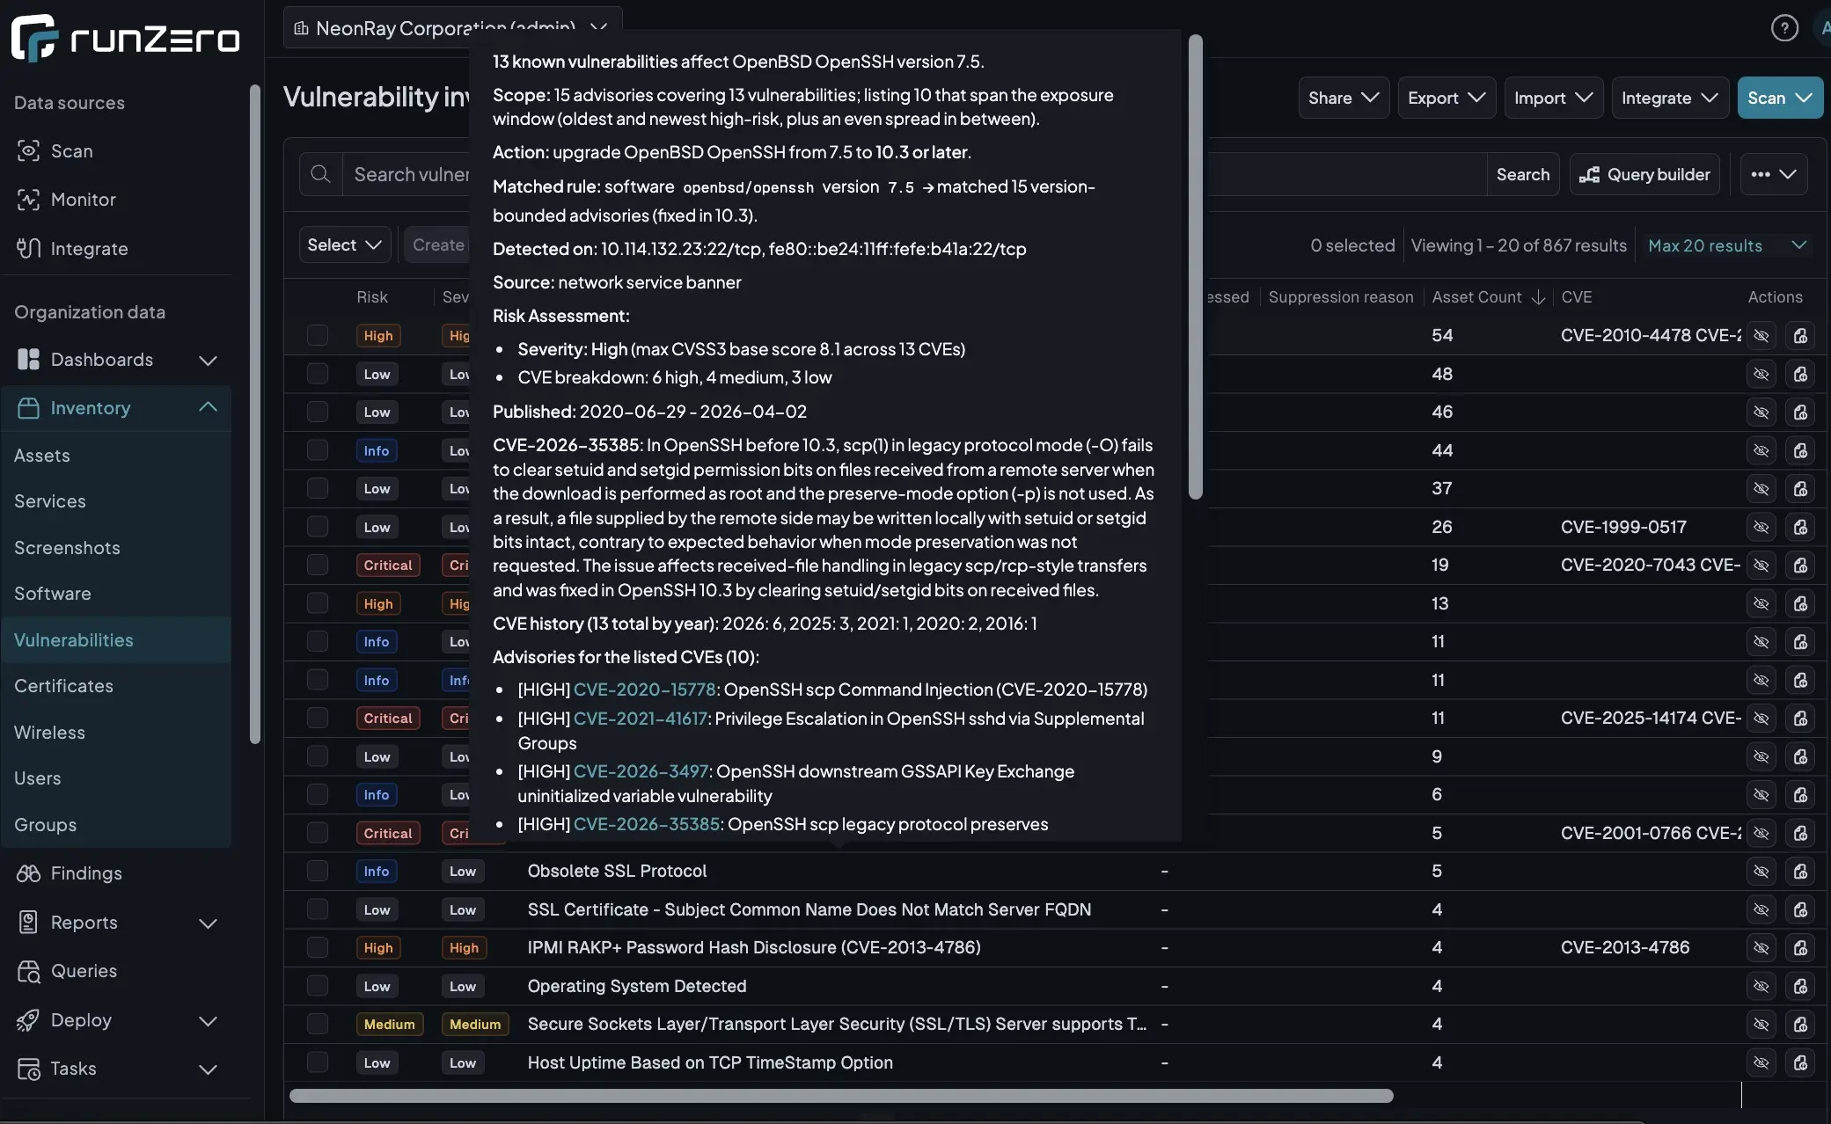Open Services in the sidebar

(50, 501)
